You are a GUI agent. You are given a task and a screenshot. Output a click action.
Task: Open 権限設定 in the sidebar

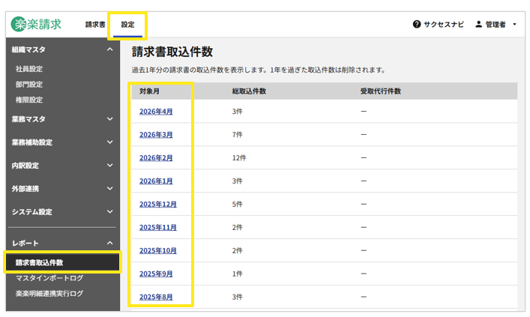pyautogui.click(x=29, y=100)
